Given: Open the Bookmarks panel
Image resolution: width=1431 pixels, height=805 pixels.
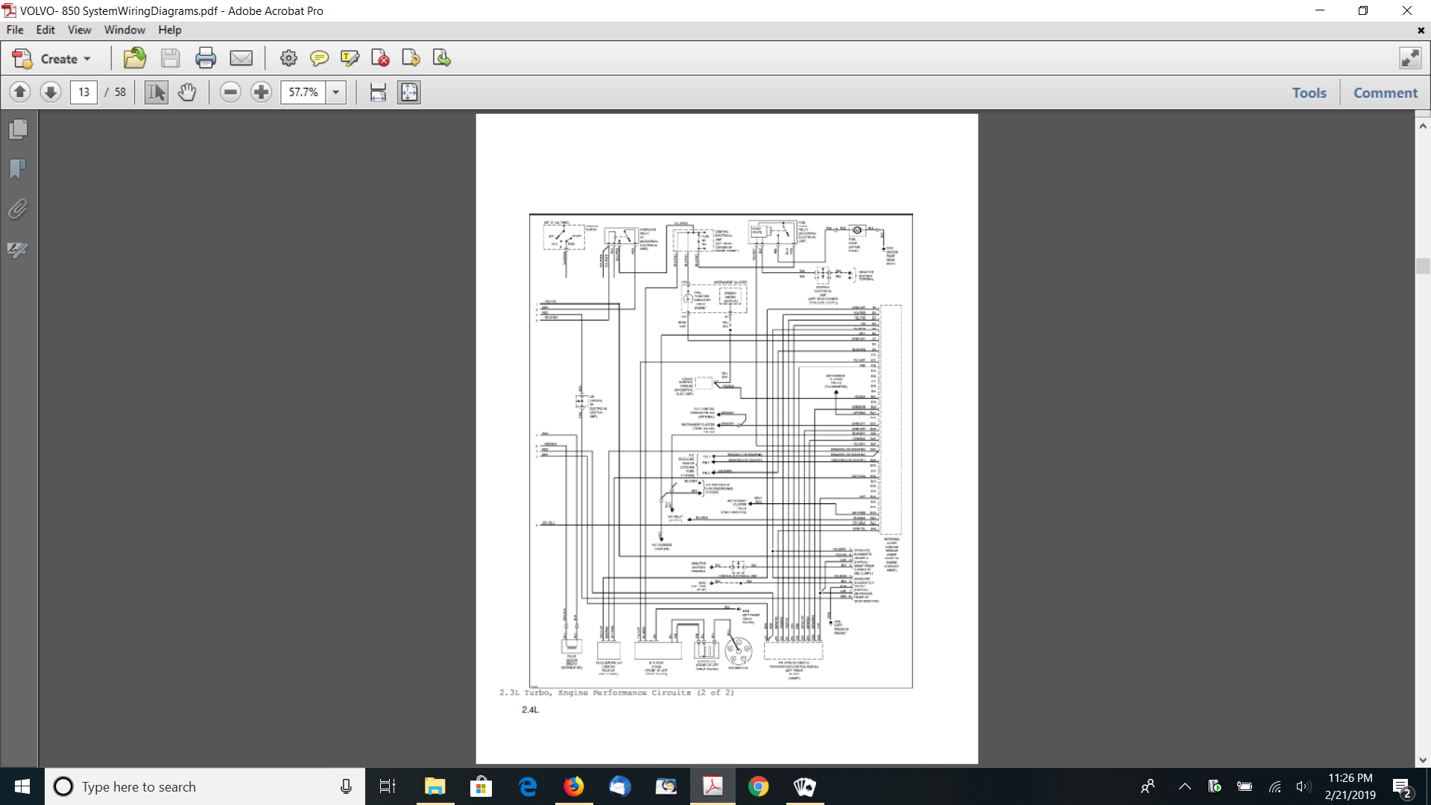Looking at the screenshot, I should [19, 169].
